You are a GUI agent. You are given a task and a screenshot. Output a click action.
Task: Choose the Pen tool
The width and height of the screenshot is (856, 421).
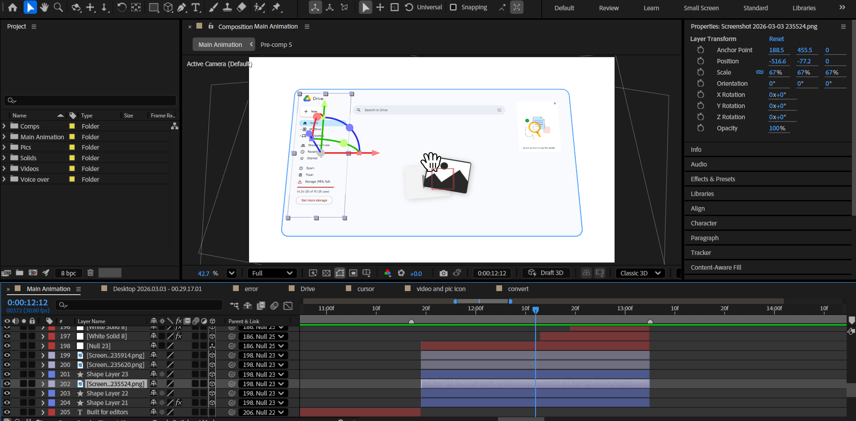pyautogui.click(x=182, y=8)
